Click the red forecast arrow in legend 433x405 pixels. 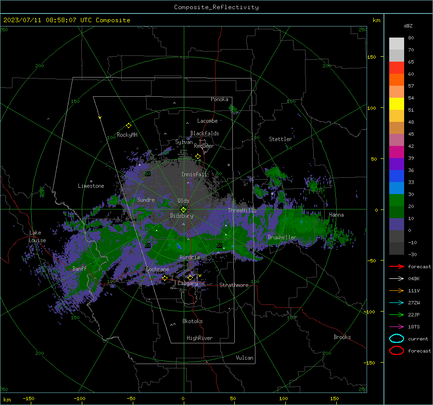point(396,266)
